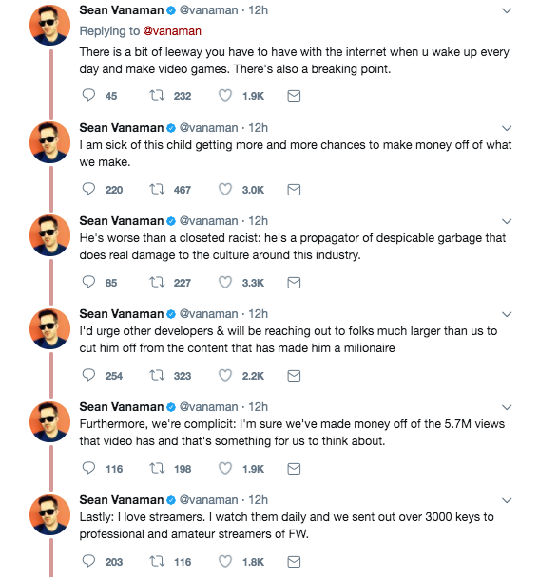Reply to the 'we're complicit' tweet
The width and height of the screenshot is (539, 577).
point(88,469)
